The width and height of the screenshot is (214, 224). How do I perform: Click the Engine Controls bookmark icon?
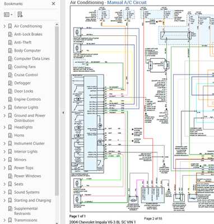pos(10,99)
